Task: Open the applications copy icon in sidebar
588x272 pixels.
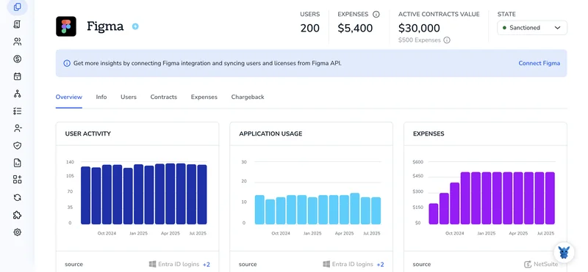Action: click(17, 7)
